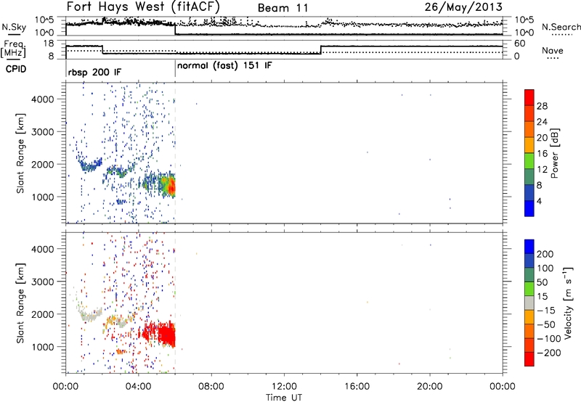Click the '18' frequency axis label
The image size is (581, 402).
click(x=48, y=44)
